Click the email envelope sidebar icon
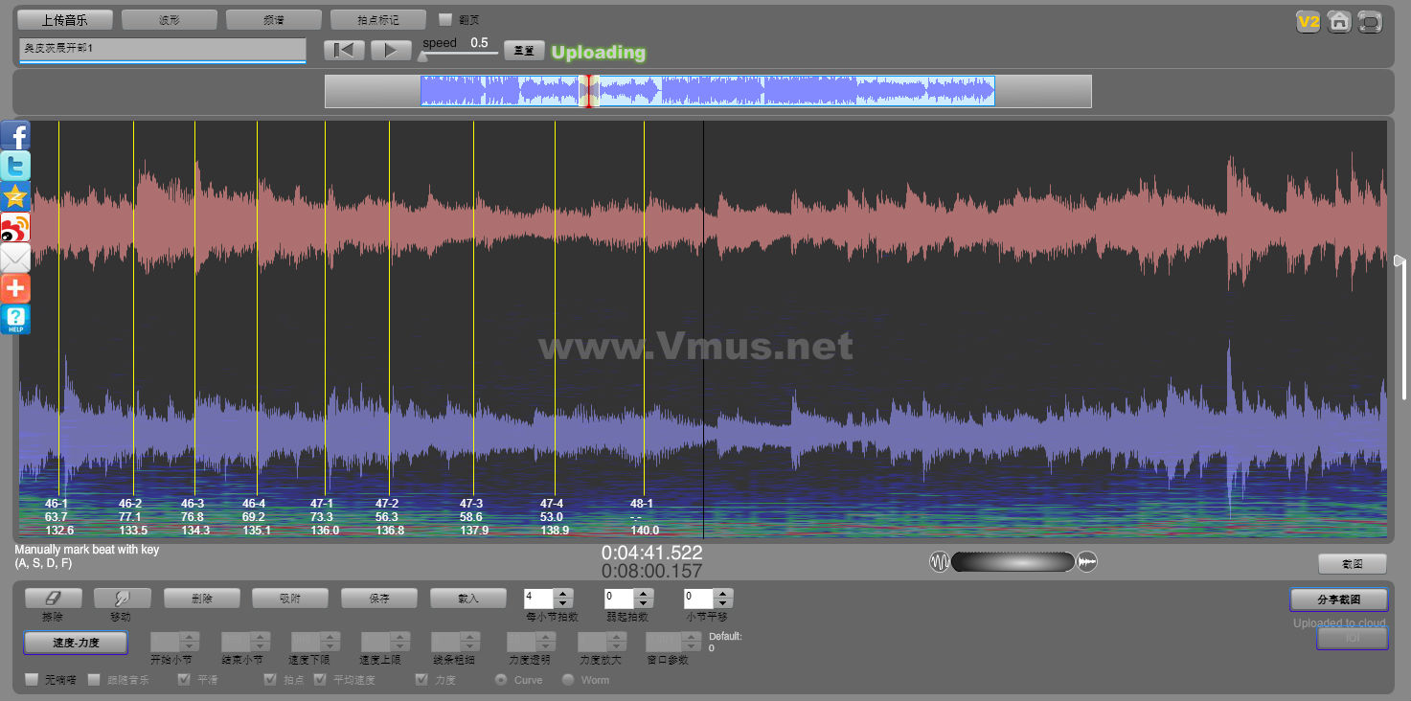 tap(15, 258)
